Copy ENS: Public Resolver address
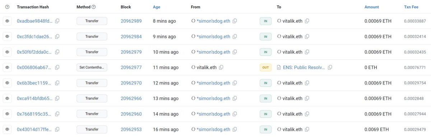Image resolution: width=431 pixels, height=137 pixels. click(x=330, y=67)
